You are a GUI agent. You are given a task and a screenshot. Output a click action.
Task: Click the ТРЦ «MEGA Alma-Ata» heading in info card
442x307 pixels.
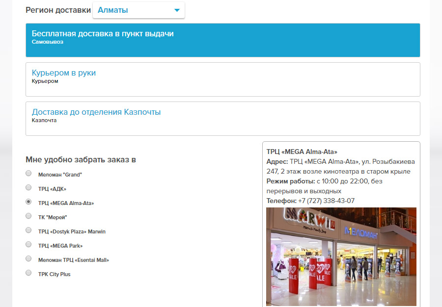click(x=302, y=152)
